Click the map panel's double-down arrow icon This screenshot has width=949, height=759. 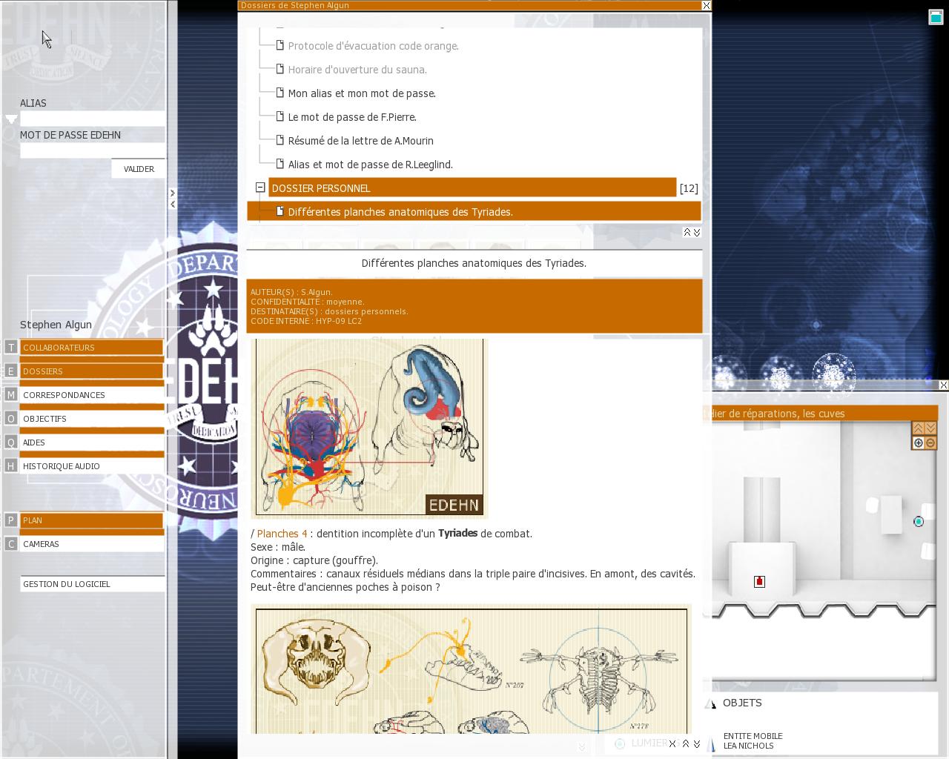(931, 428)
